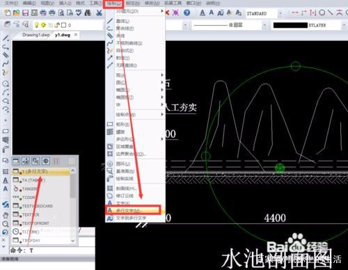Click the Save floppy icon
348x270 pixels.
pos(25,13)
